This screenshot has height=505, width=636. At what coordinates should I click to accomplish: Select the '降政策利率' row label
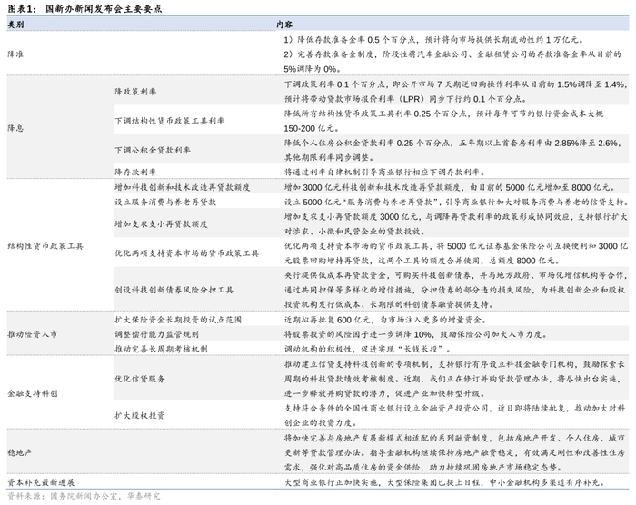pyautogui.click(x=134, y=92)
